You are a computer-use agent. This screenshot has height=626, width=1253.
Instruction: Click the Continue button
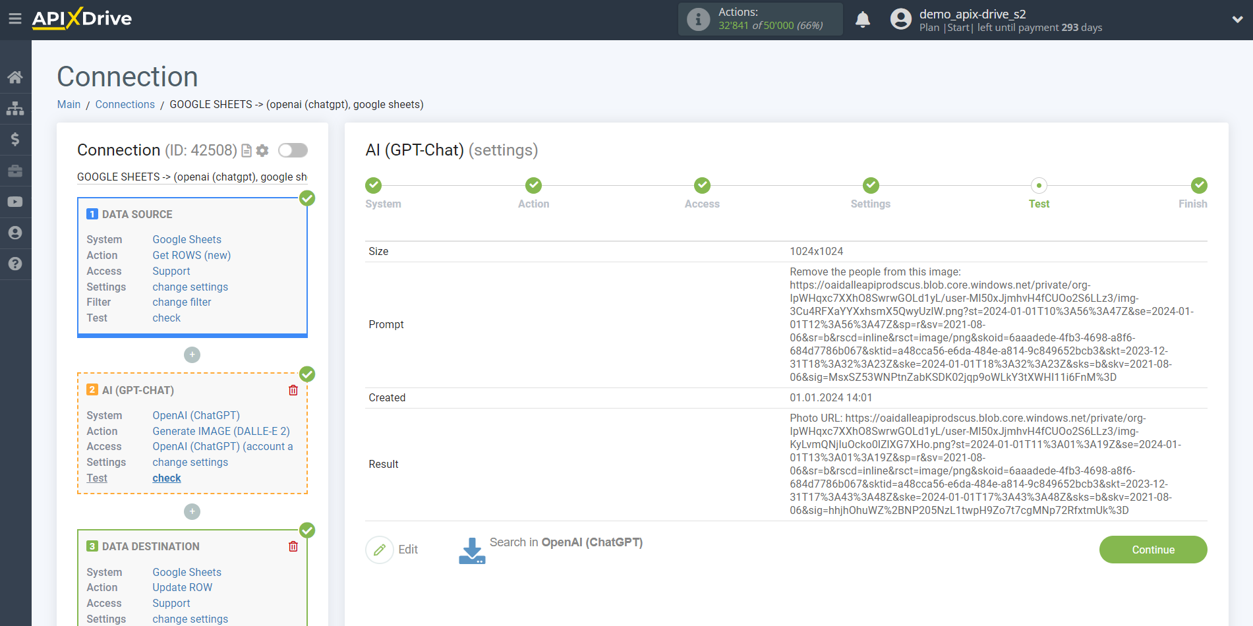1153,550
